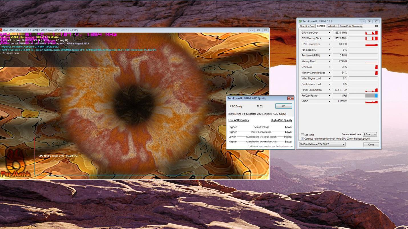Click the PerfCap Reason color bar

[363, 95]
